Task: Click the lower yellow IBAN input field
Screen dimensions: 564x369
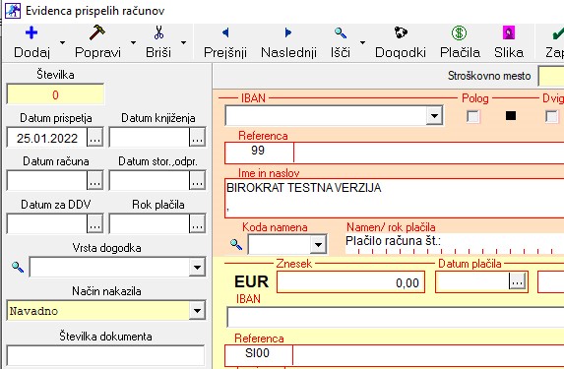Action: pyautogui.click(x=396, y=317)
